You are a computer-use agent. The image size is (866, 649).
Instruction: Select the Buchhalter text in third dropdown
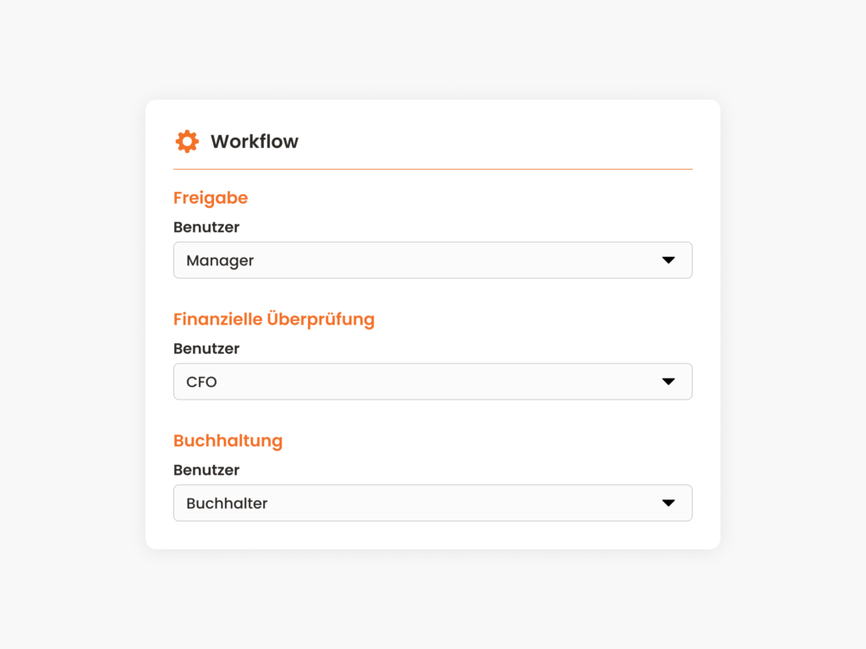(227, 504)
